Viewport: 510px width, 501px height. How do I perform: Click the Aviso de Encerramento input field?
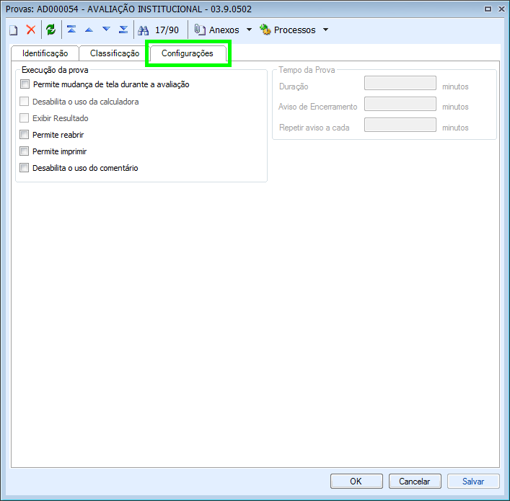pyautogui.click(x=400, y=104)
